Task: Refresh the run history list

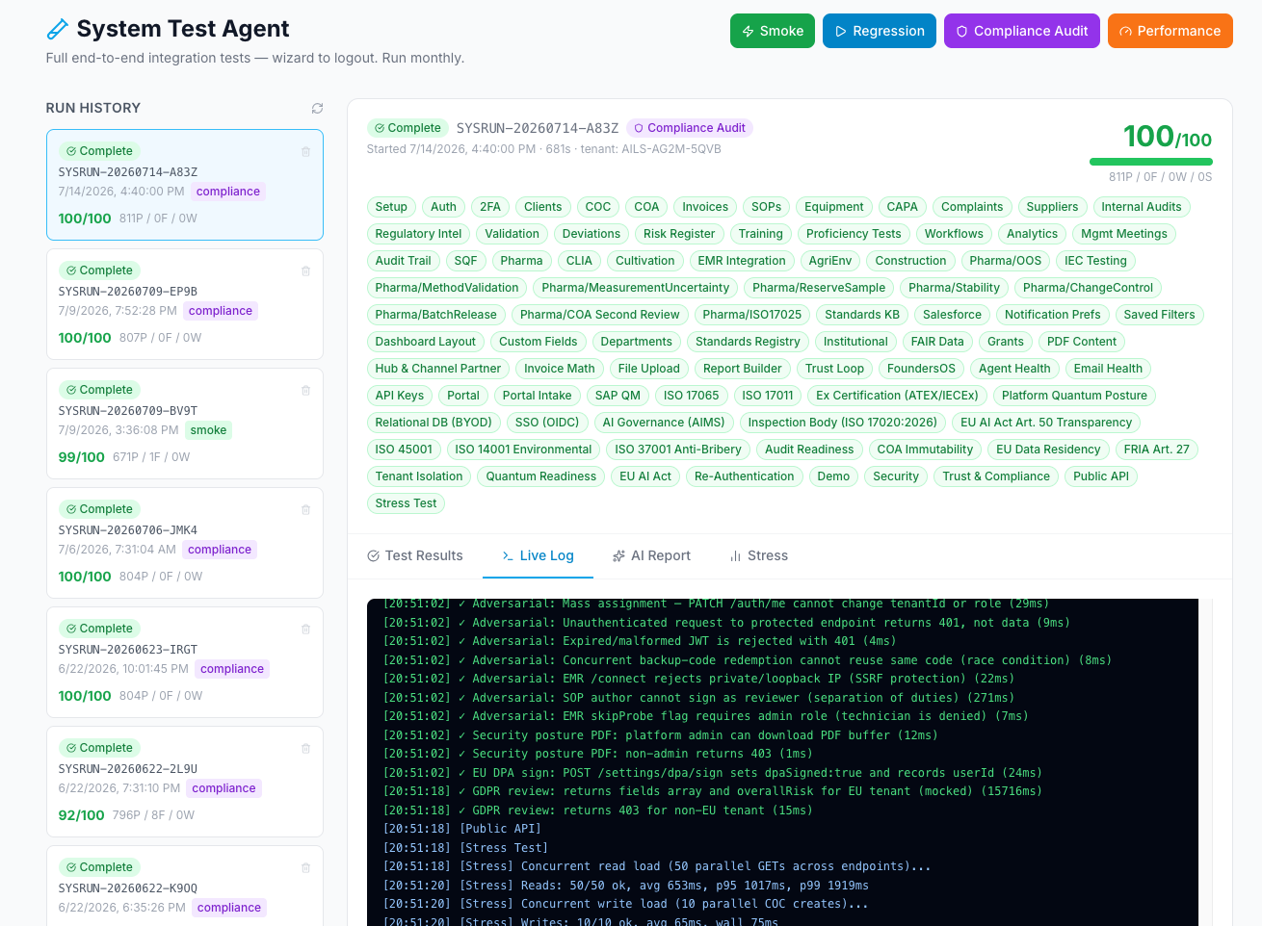Action: click(317, 109)
